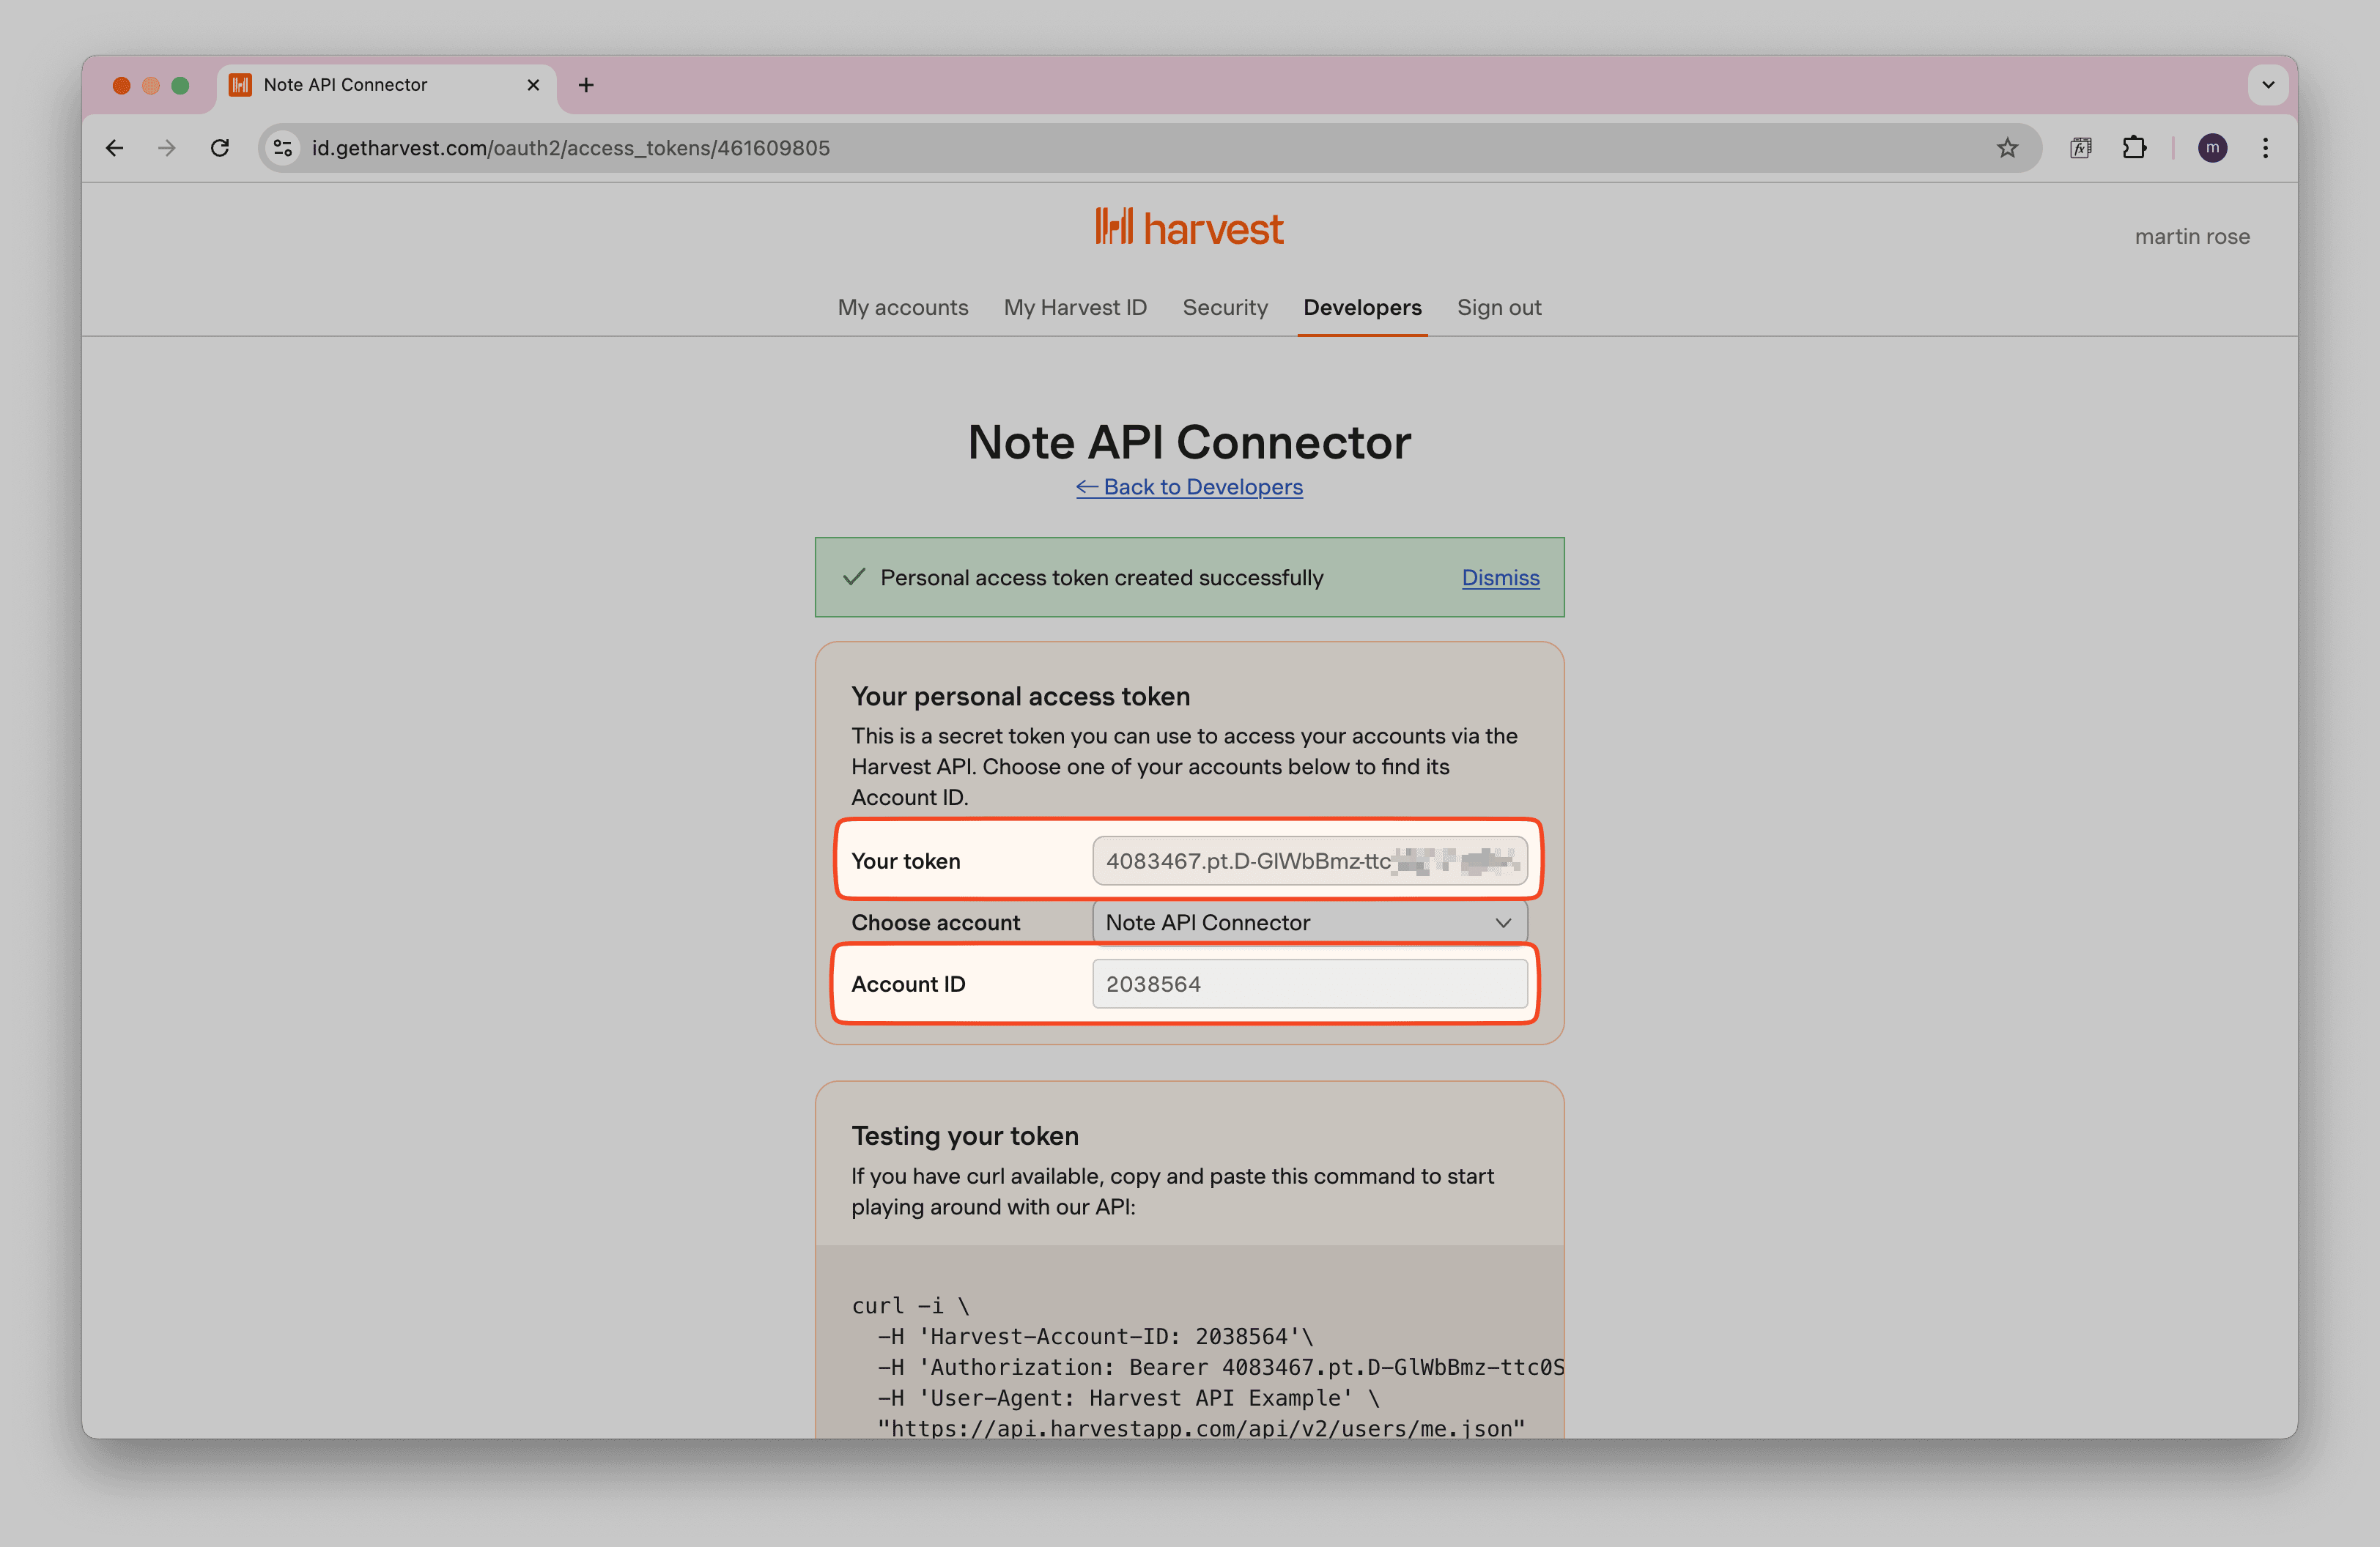Open Chrome three-dot menu
The width and height of the screenshot is (2380, 1547).
[2265, 148]
